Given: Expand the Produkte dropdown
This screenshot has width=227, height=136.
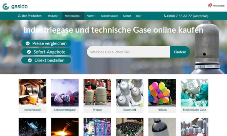Looking at the screenshot, I should click(54, 16).
